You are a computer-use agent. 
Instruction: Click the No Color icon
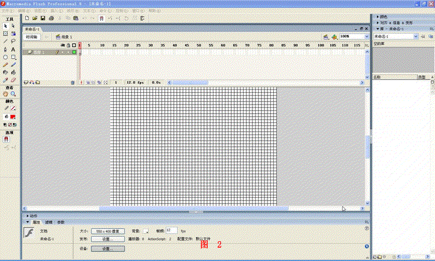10,125
